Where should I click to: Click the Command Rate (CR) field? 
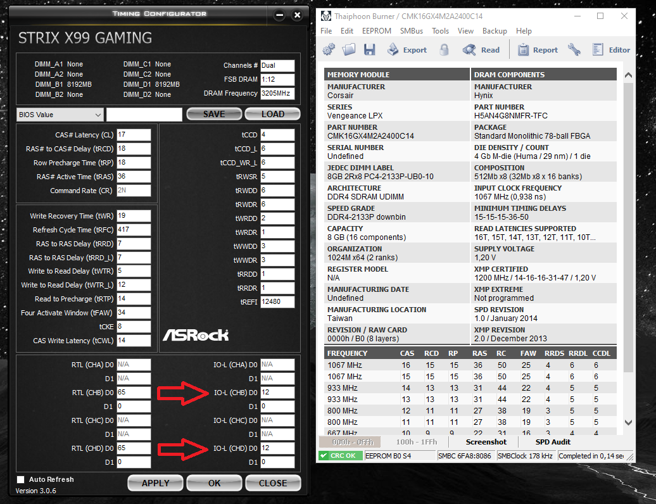pos(134,191)
